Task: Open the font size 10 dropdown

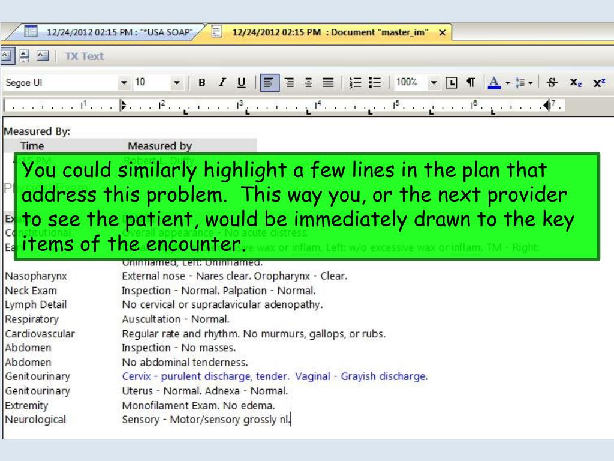Action: coord(177,83)
